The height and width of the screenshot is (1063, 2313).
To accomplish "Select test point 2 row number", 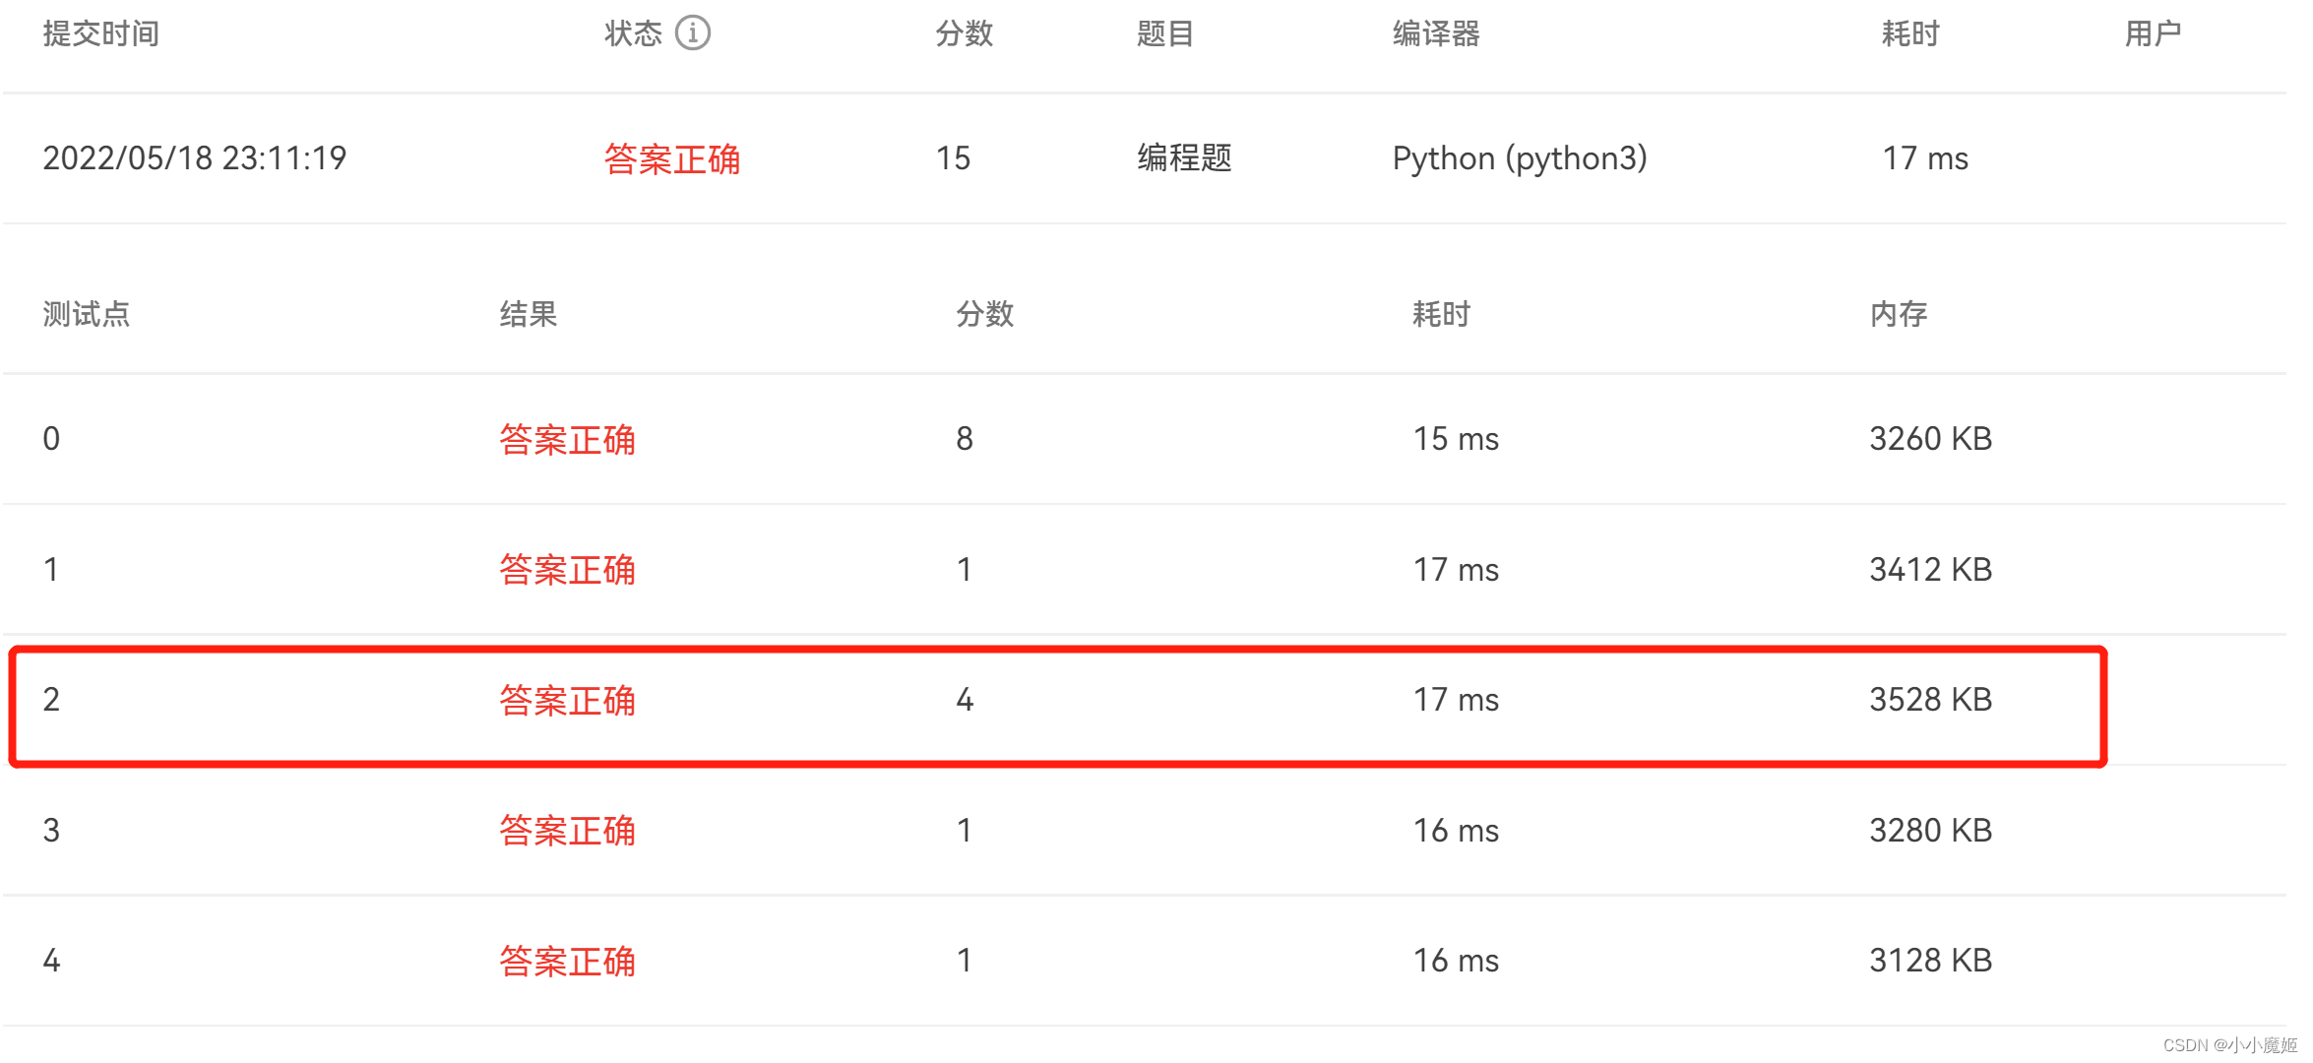I will (x=51, y=701).
